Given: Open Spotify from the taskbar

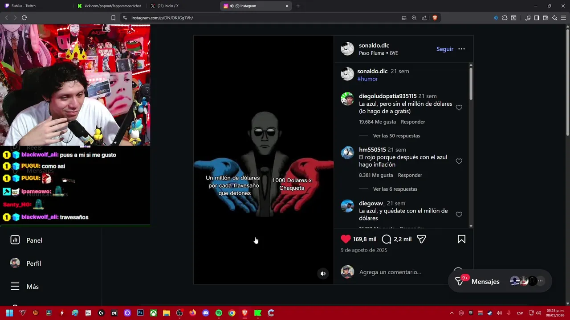Looking at the screenshot, I should 219,313.
